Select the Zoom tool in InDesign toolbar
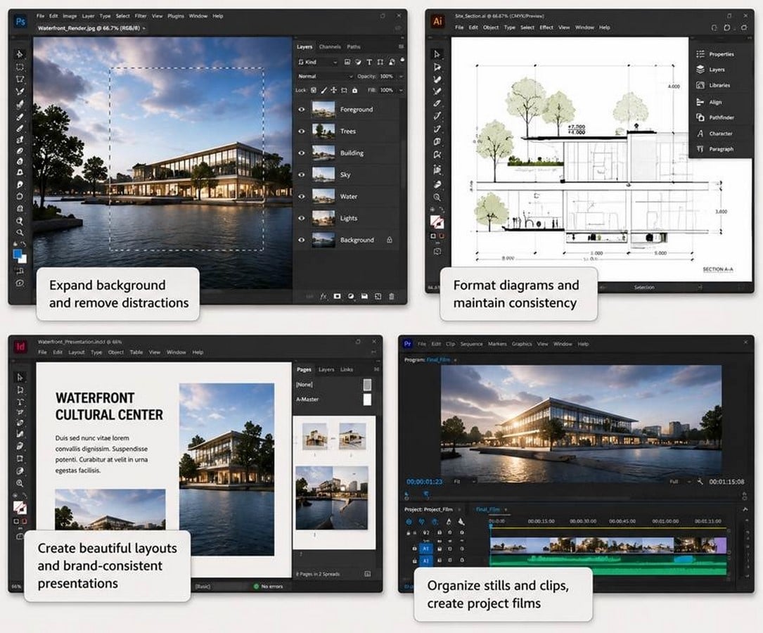Image resolution: width=763 pixels, height=633 pixels. (x=20, y=483)
